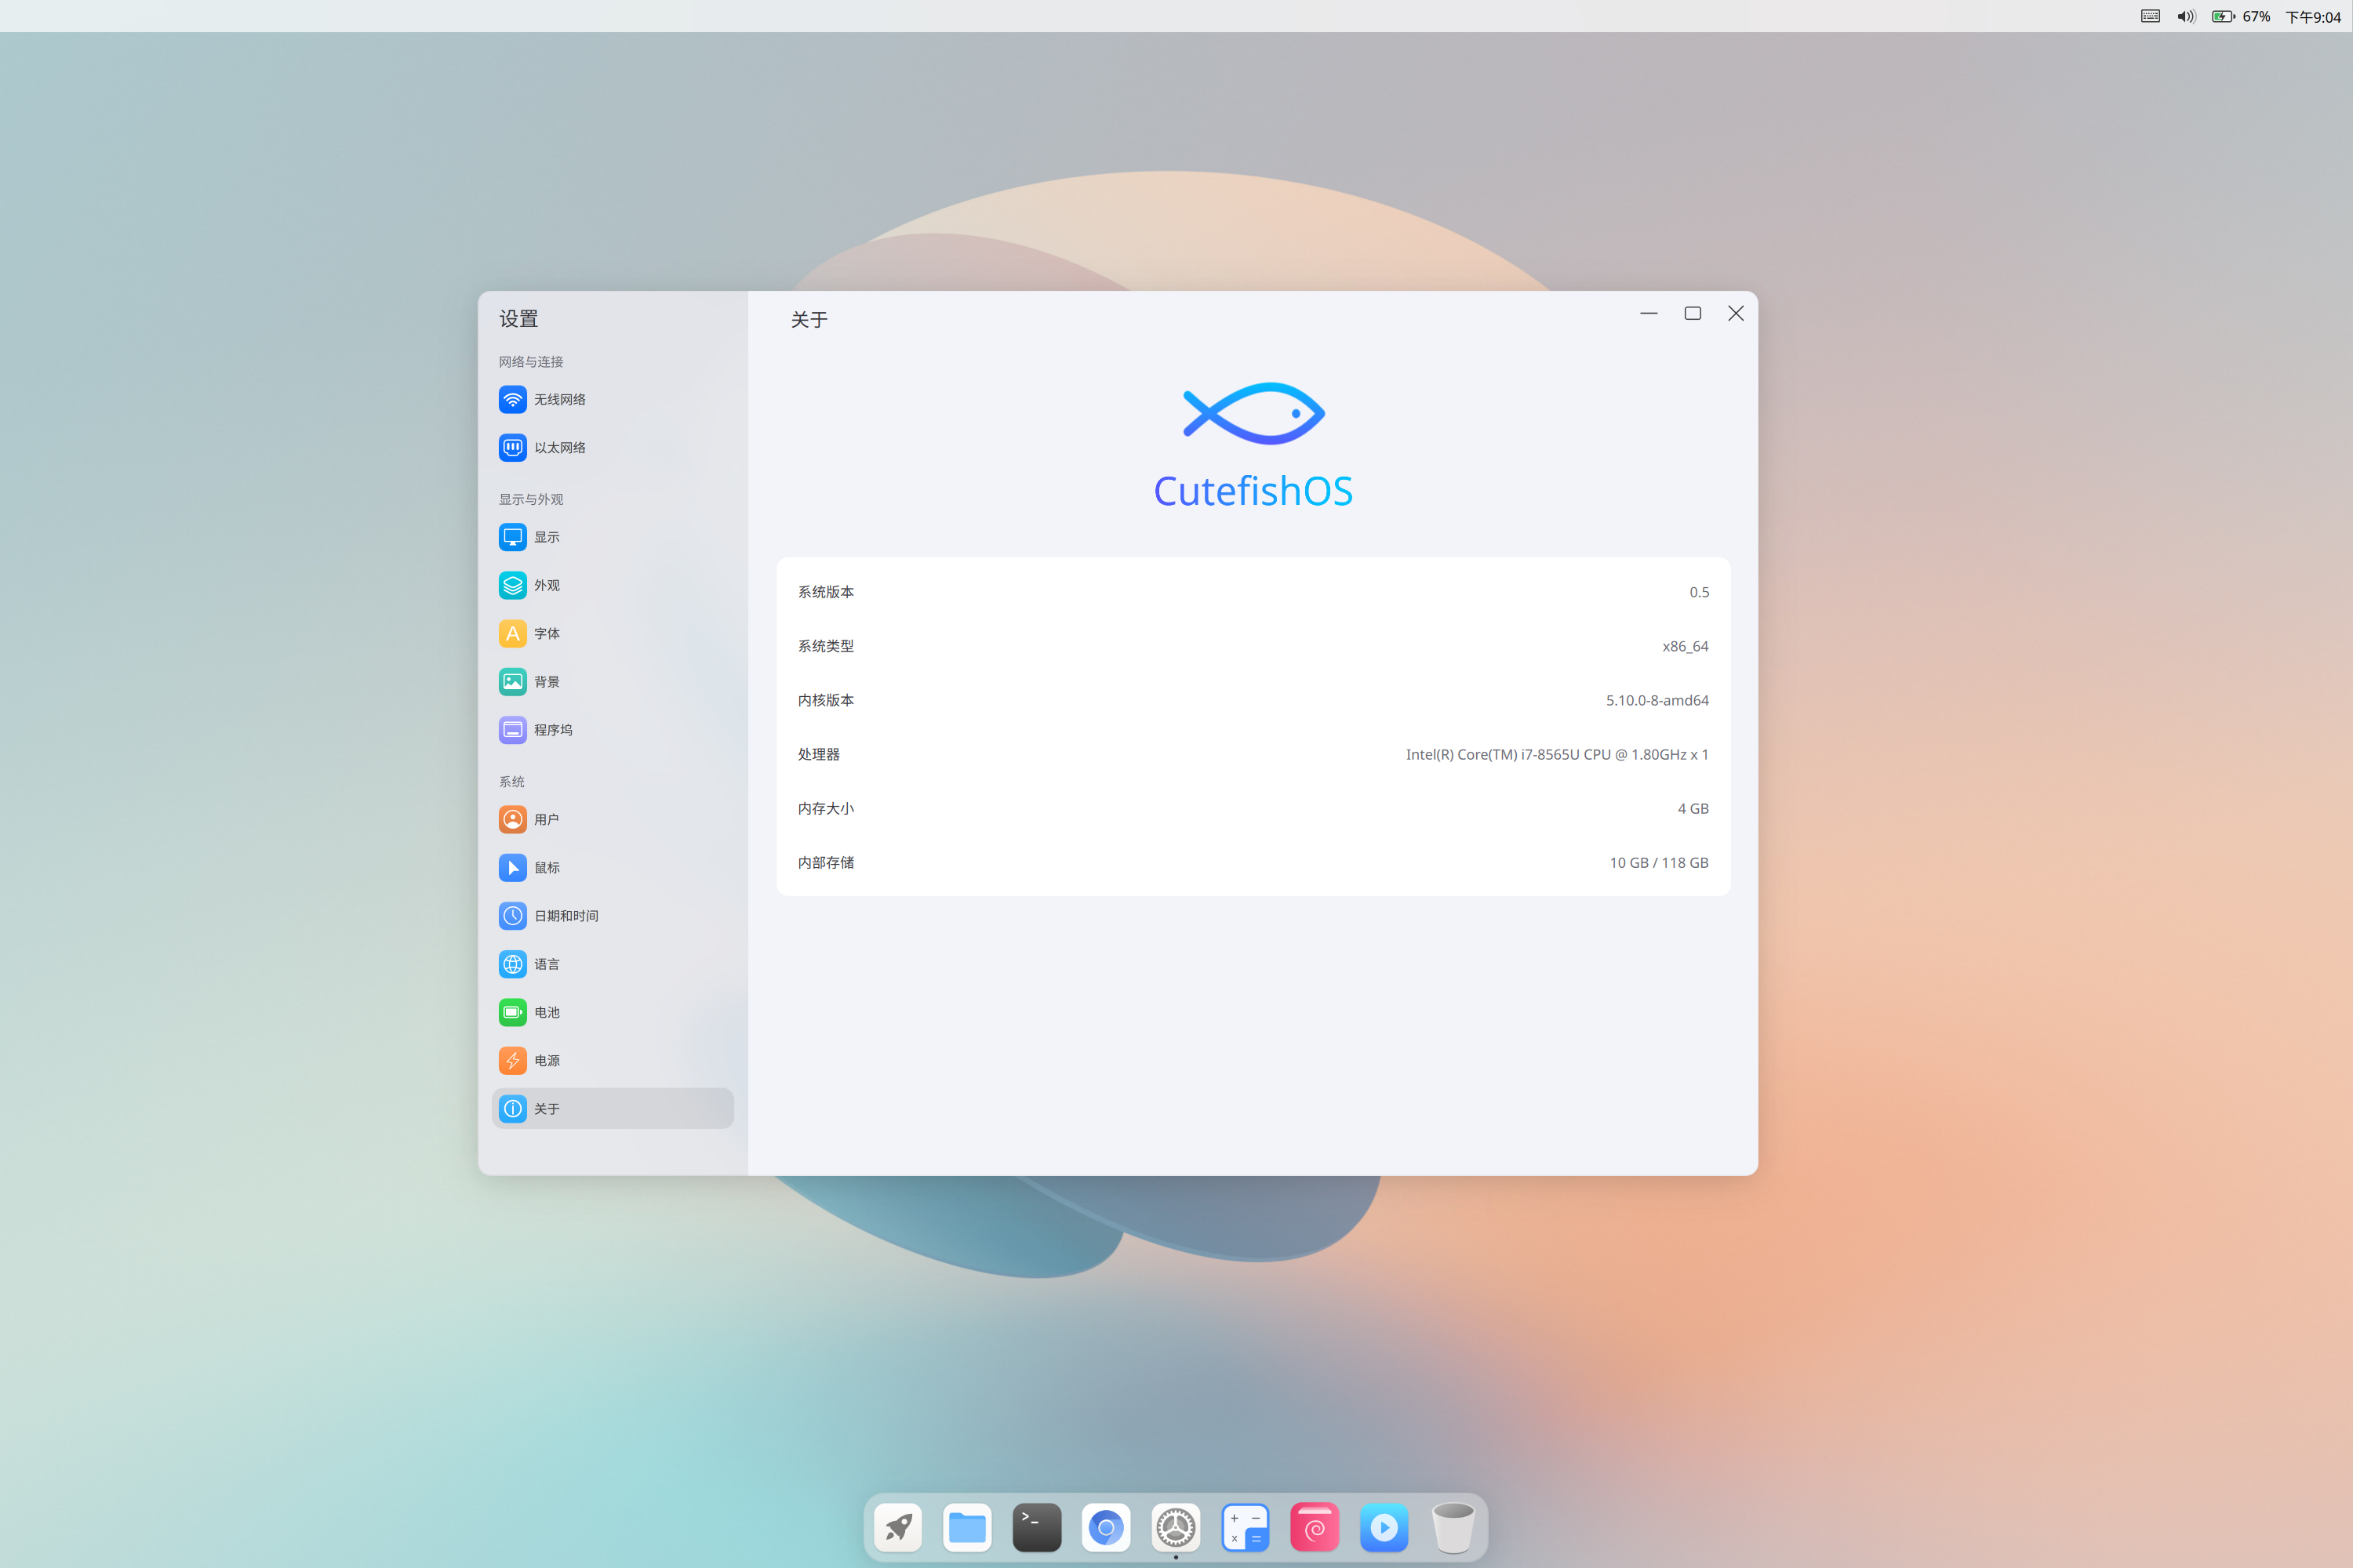Open the Calculator app in the dock
2353x1568 pixels.
point(1246,1527)
